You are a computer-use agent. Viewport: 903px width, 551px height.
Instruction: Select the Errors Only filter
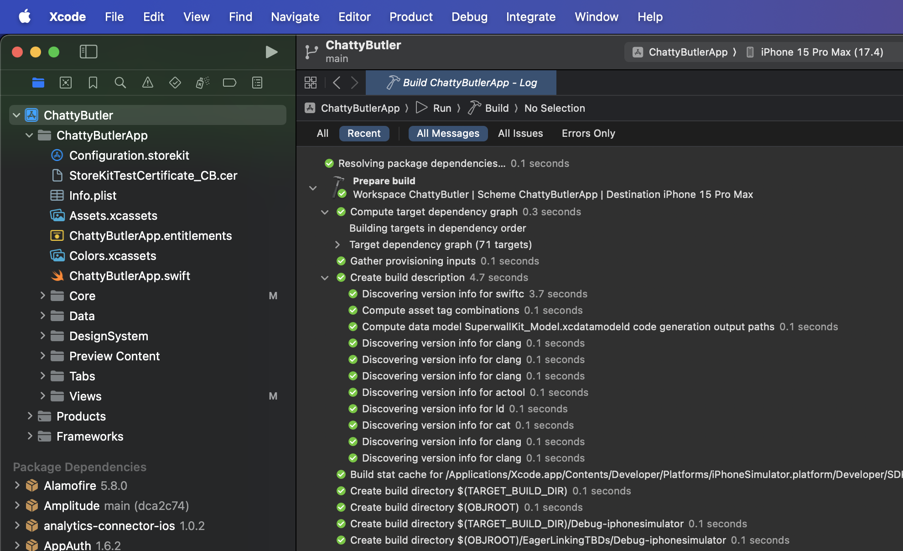[588, 134]
